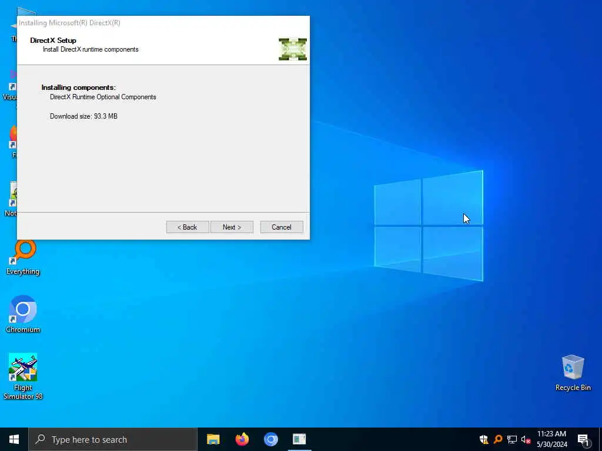
Task: Launch Chromium from the taskbar
Action: (270, 439)
